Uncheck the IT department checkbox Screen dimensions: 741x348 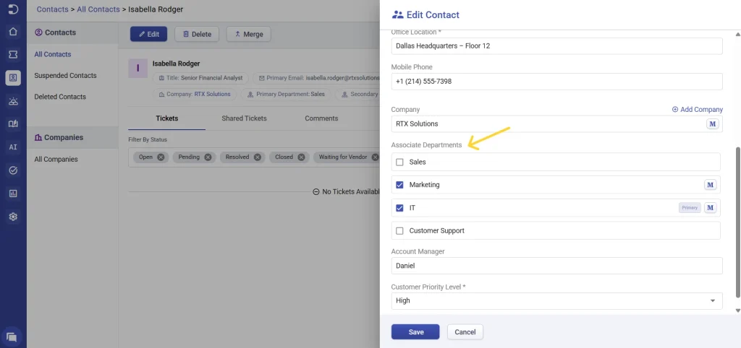tap(399, 208)
